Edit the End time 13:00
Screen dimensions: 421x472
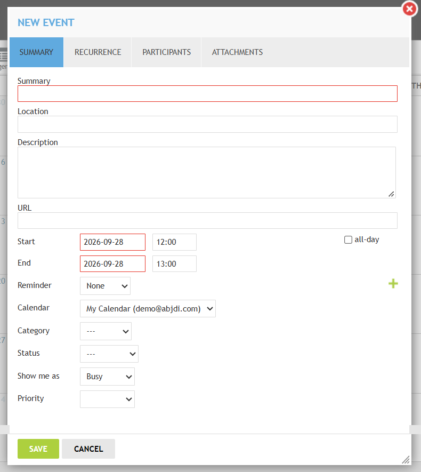coord(174,263)
